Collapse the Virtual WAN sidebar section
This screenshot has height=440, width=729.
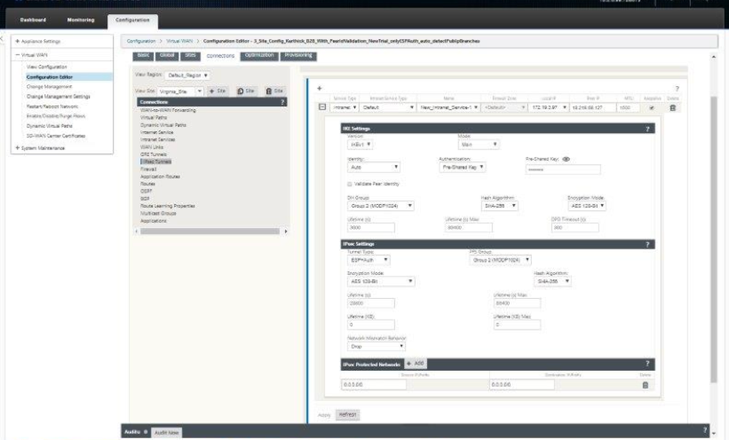18,55
